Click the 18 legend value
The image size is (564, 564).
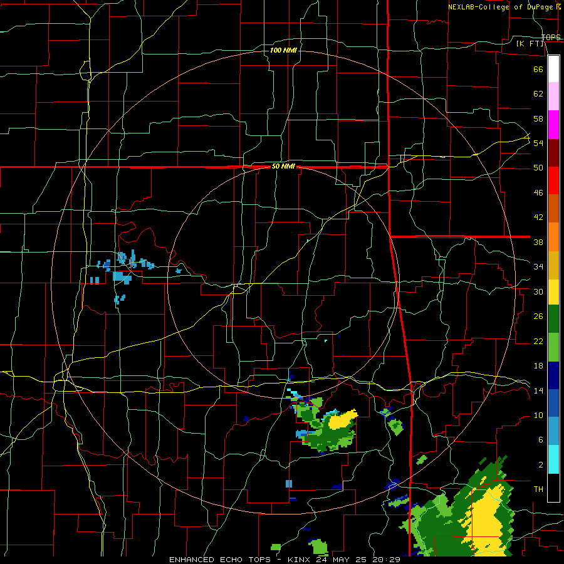pos(538,366)
